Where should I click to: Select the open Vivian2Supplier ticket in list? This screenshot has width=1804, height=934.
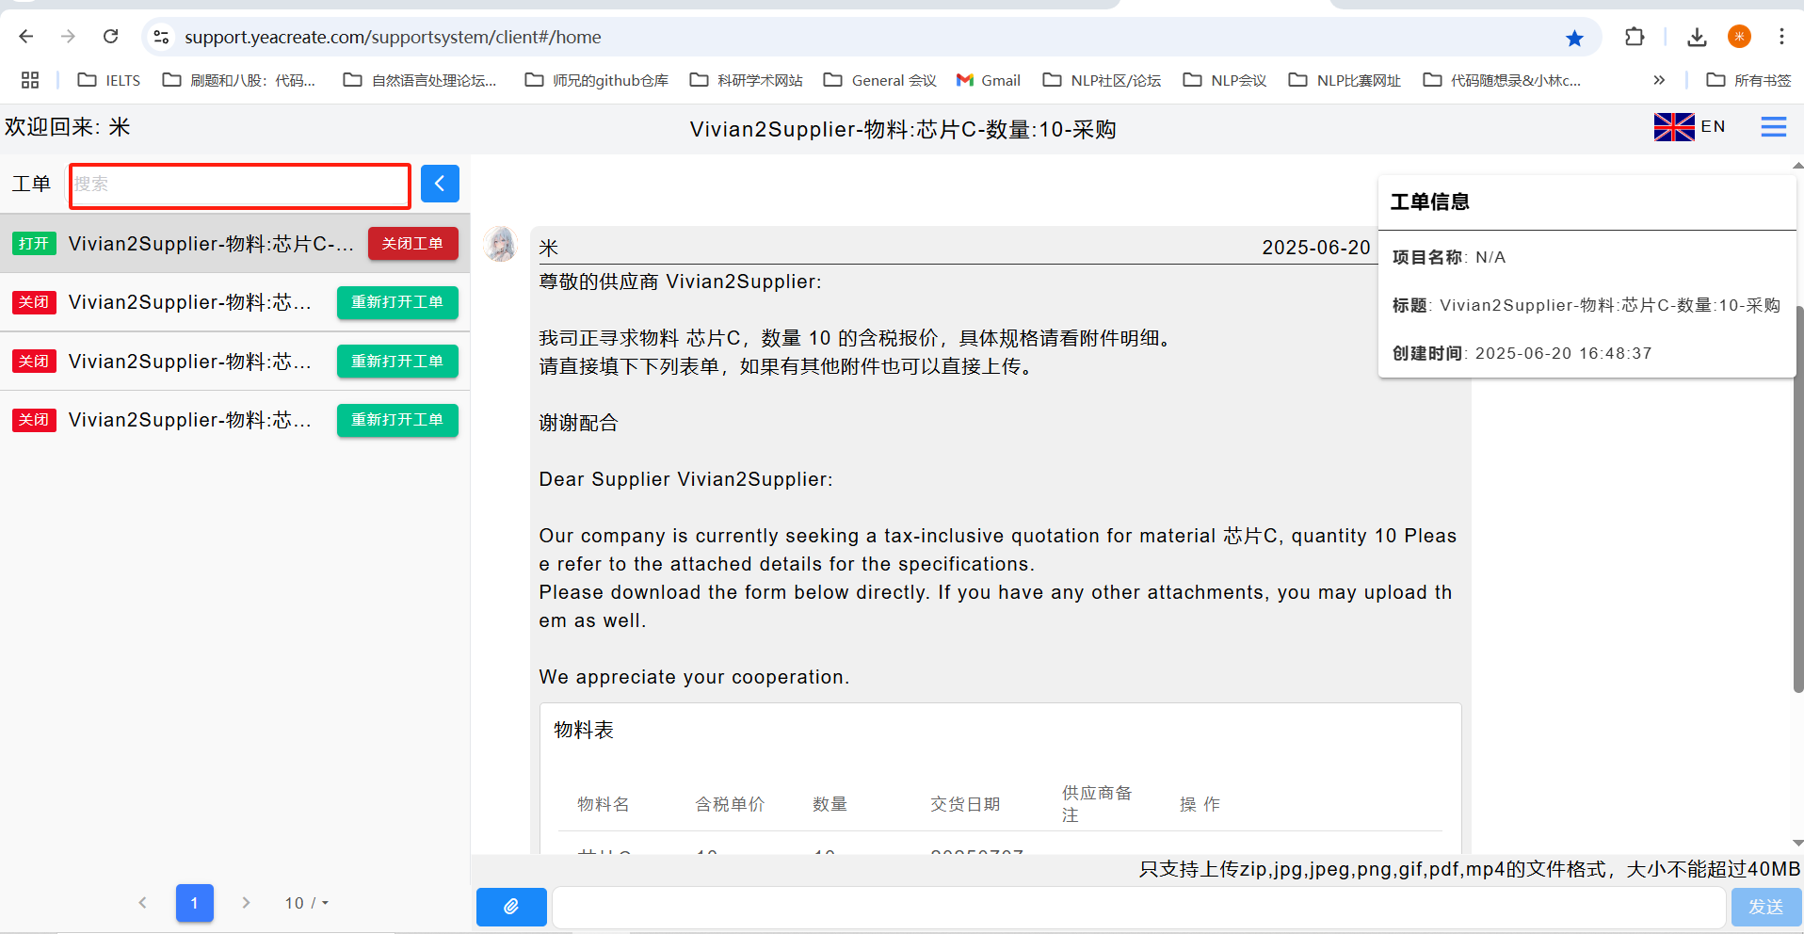(x=210, y=244)
